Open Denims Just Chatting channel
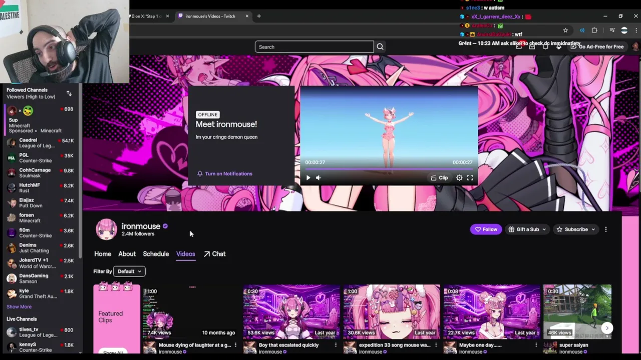Screen dimensions: 641x360 [x=41, y=248]
